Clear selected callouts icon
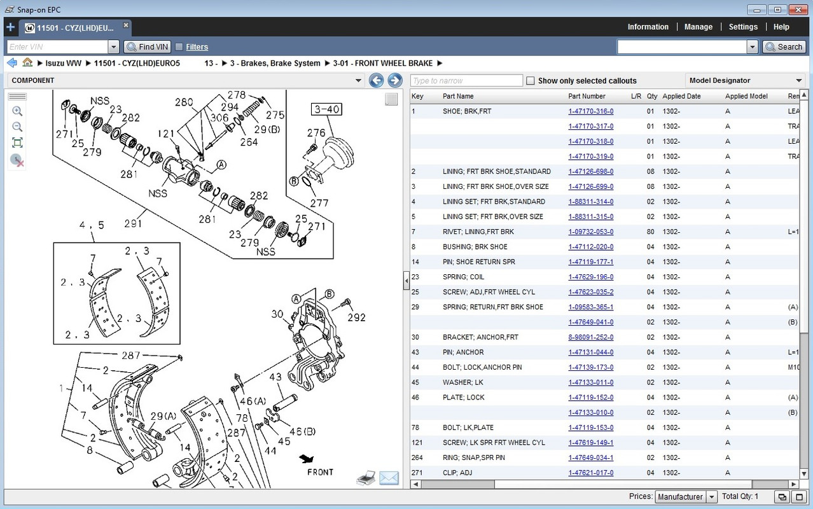813x509 pixels. 17,160
